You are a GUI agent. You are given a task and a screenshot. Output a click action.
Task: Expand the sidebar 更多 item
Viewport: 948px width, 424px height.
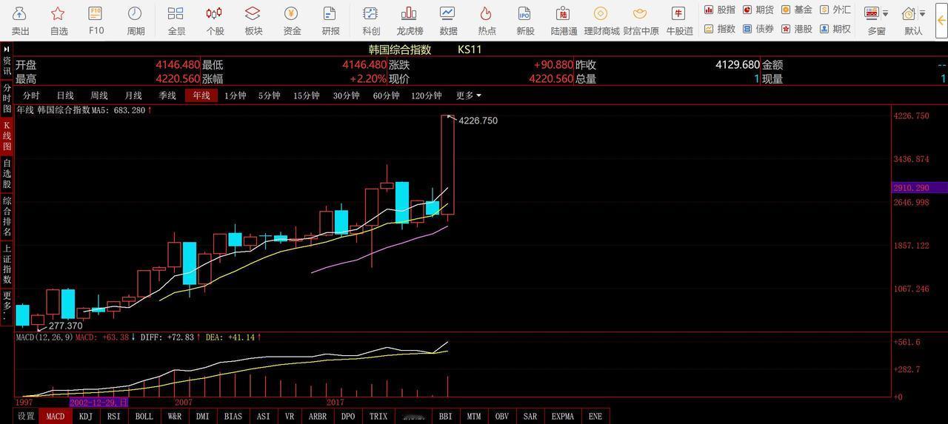[x=7, y=305]
